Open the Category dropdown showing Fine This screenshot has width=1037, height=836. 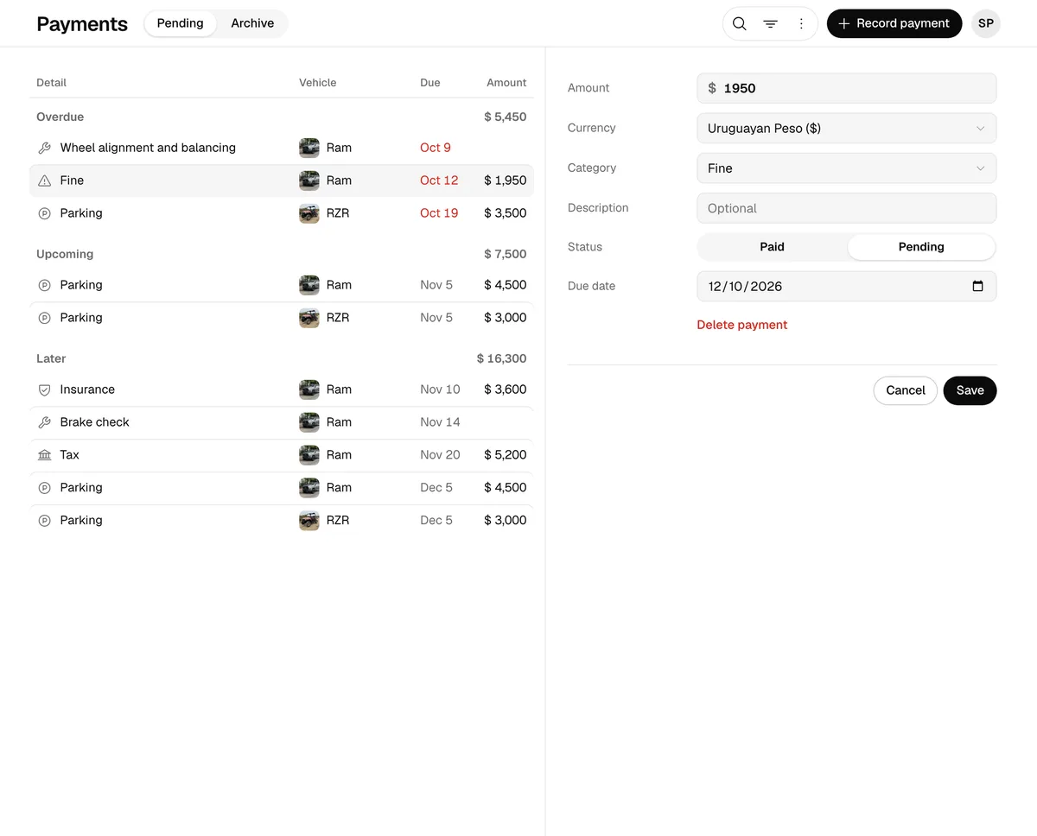[846, 168]
